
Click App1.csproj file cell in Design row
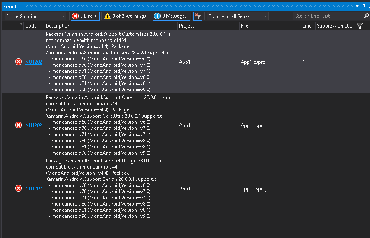tap(254, 189)
